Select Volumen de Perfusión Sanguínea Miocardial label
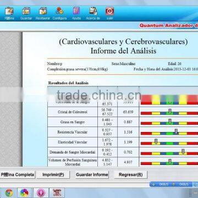This screenshot has width=198, height=198. tap(73, 162)
